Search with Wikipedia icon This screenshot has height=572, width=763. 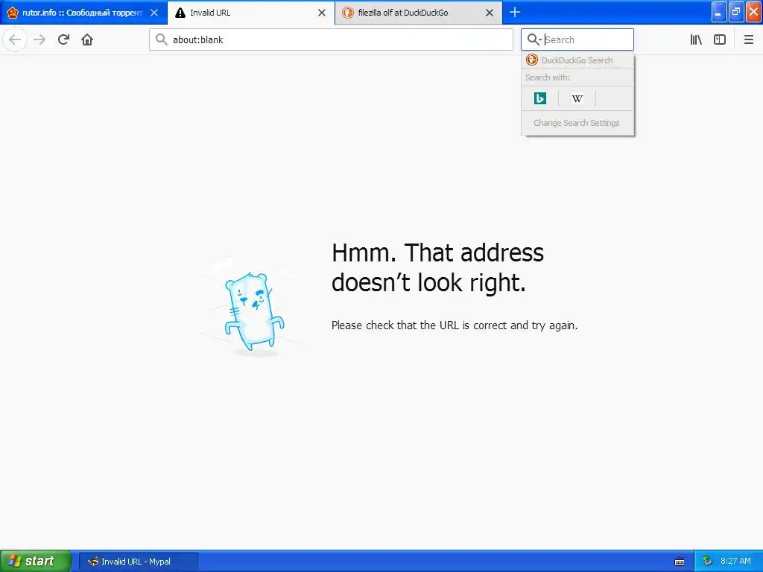coord(577,98)
